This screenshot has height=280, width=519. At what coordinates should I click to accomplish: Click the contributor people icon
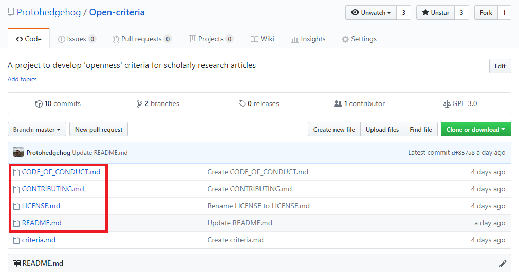pos(338,104)
